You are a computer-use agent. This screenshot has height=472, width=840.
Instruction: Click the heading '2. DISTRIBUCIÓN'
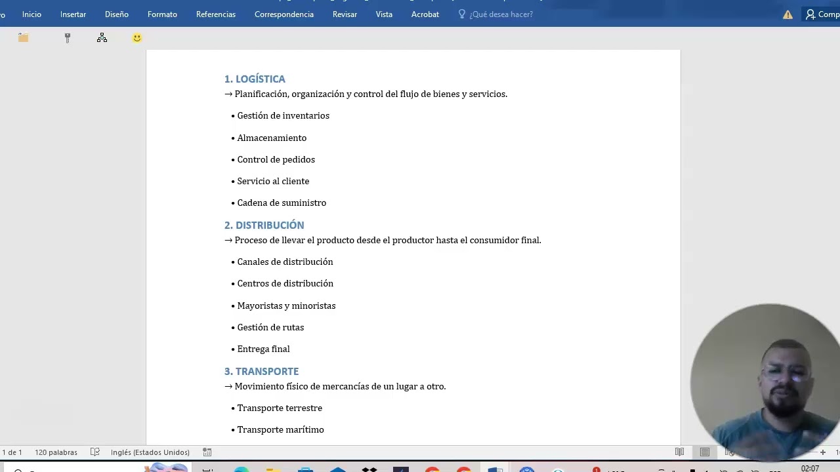[264, 225]
